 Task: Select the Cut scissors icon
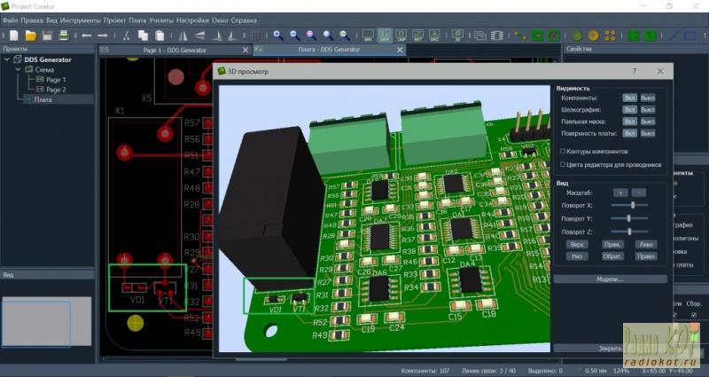click(127, 35)
